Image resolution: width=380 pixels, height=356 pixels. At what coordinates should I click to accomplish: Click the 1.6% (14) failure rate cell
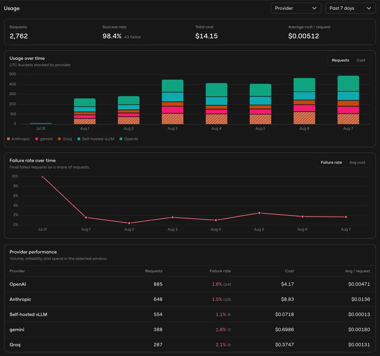(221, 284)
